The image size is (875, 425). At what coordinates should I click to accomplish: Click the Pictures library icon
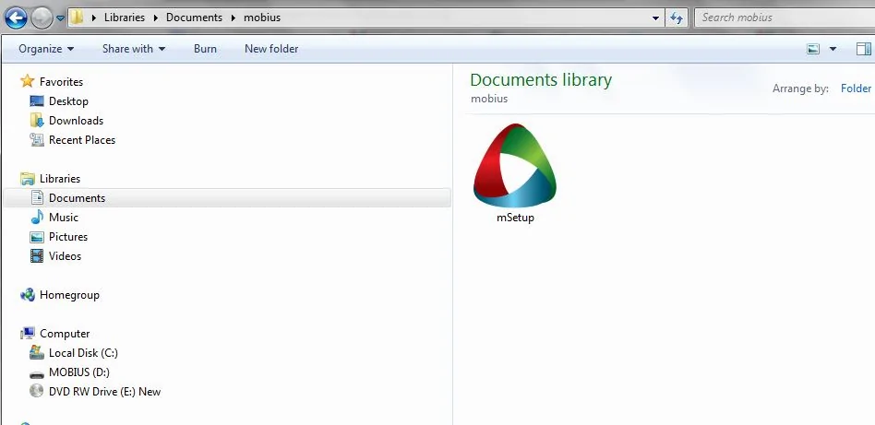point(37,237)
